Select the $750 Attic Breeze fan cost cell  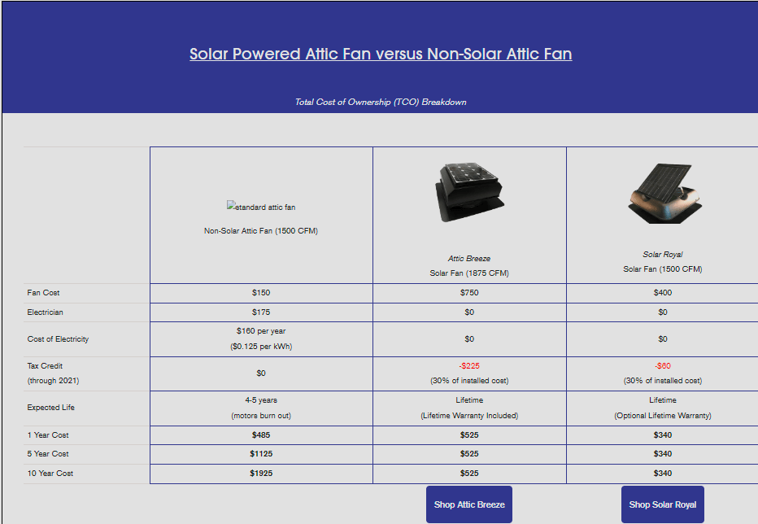tap(468, 292)
